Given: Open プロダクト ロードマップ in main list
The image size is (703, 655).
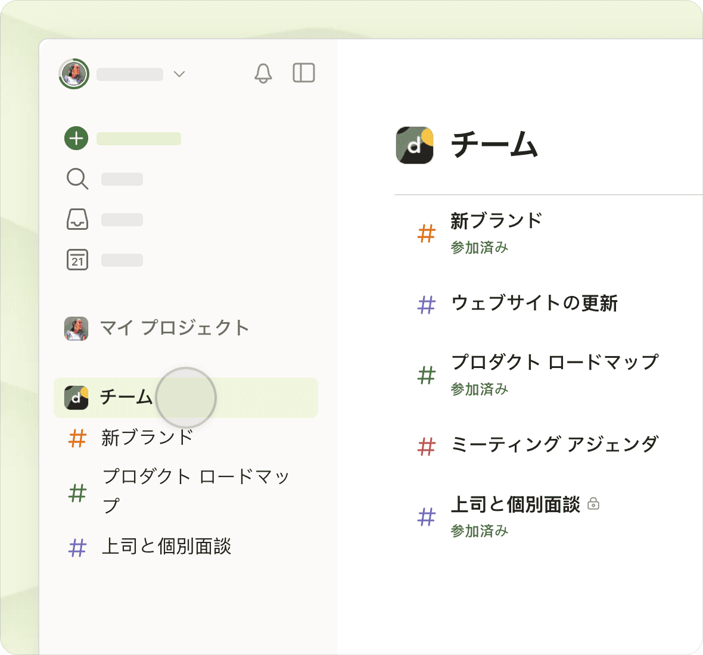Looking at the screenshot, I should point(554,362).
